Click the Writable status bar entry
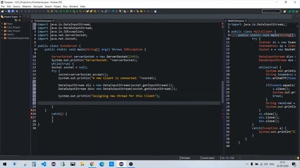 pyautogui.click(x=186, y=158)
